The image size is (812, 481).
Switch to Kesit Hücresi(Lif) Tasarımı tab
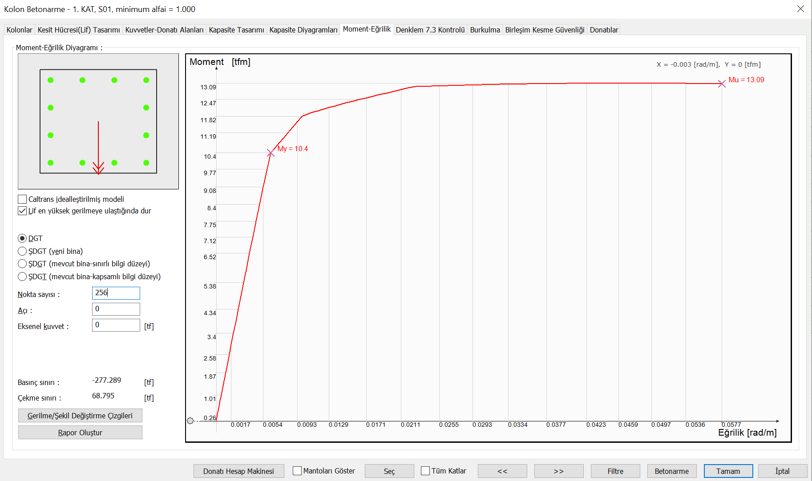79,30
